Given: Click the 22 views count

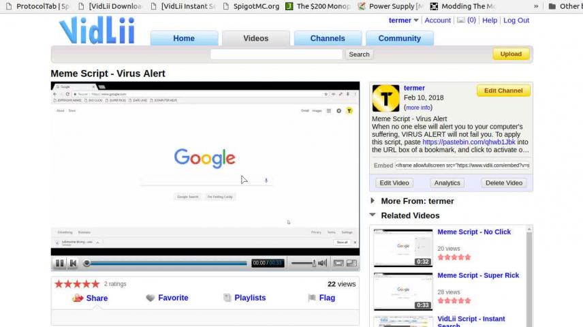Looking at the screenshot, I should click(341, 284).
